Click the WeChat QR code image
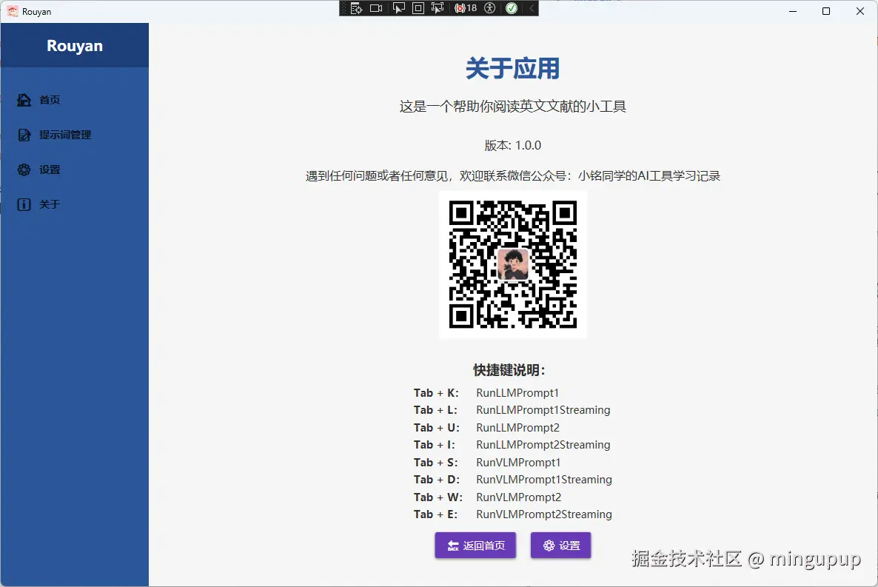This screenshot has width=878, height=587. pos(513,264)
